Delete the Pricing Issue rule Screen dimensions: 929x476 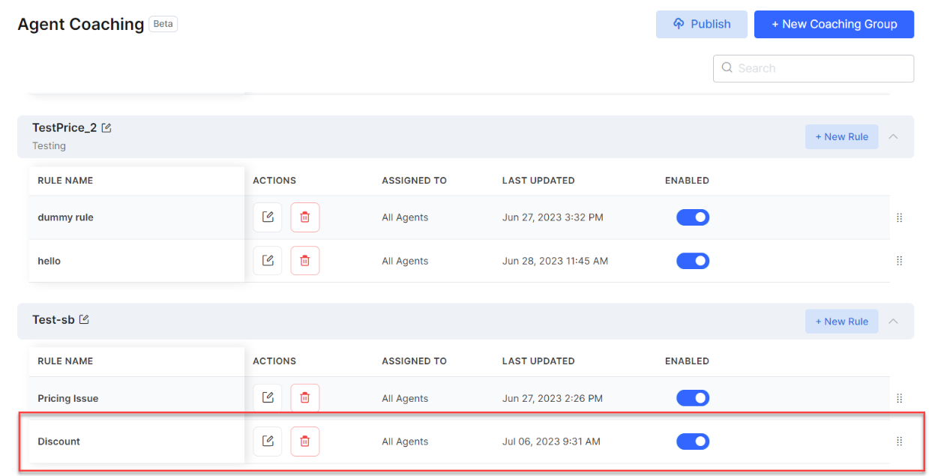point(304,398)
